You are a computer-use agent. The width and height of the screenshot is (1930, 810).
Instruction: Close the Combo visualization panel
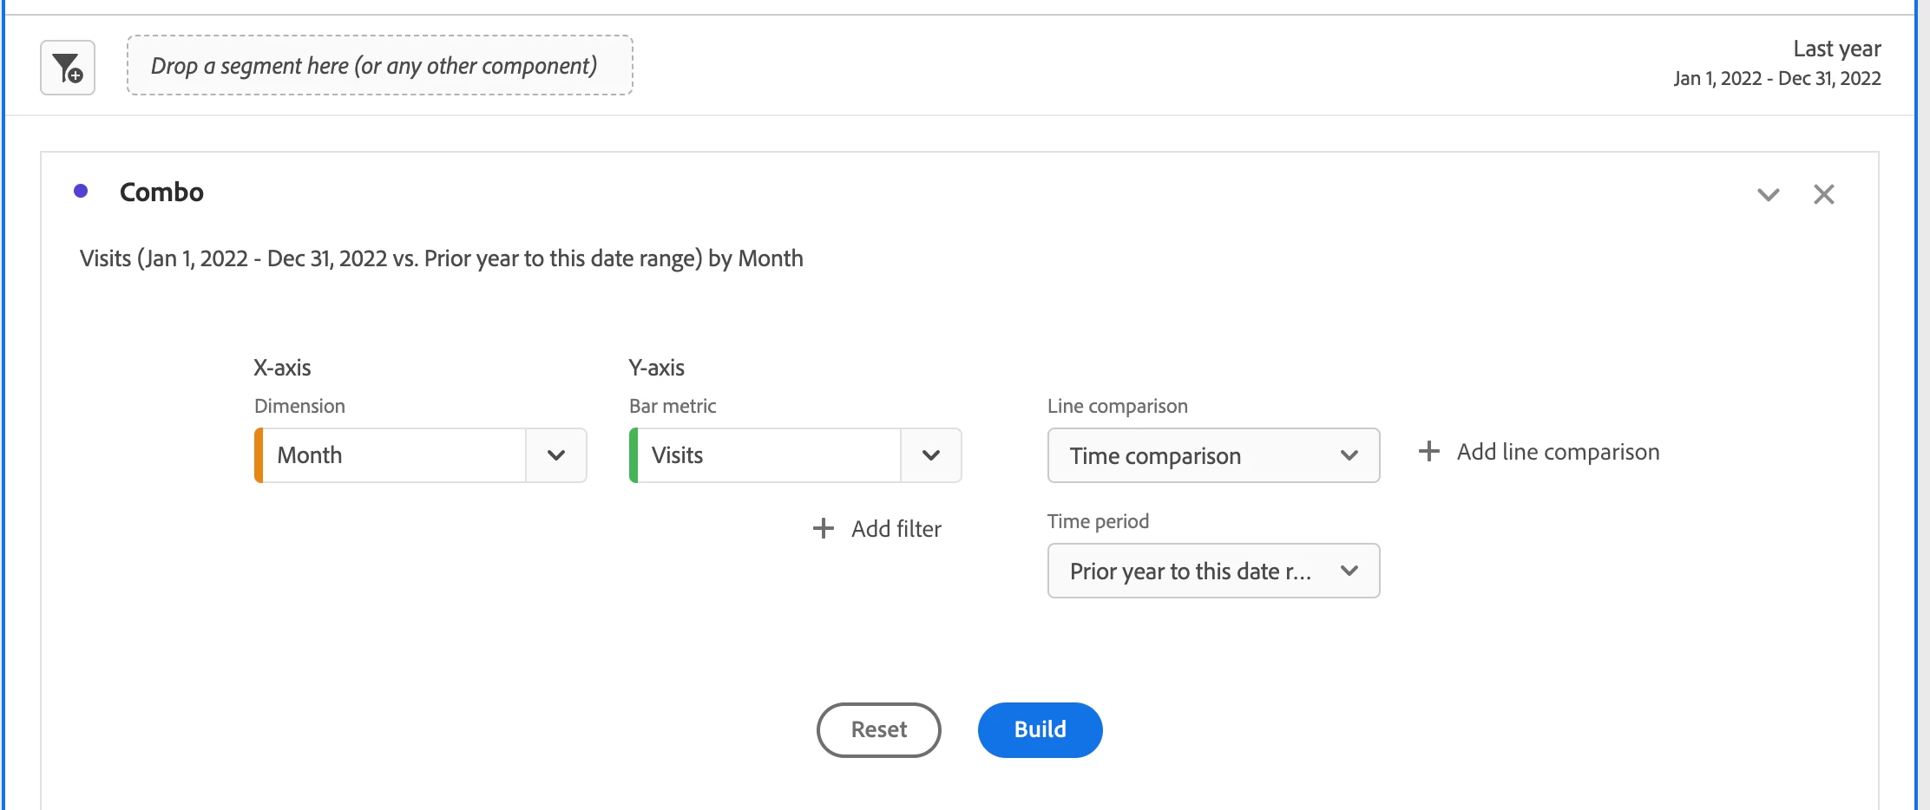pyautogui.click(x=1823, y=194)
